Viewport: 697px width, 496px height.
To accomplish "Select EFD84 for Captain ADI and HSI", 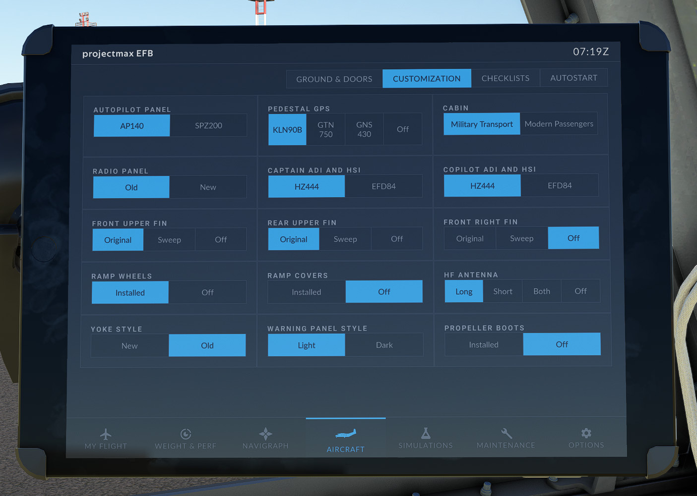I will click(383, 186).
